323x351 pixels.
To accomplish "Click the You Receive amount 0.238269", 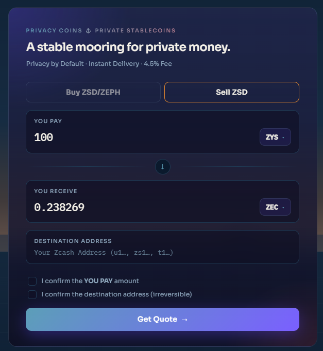I will (x=59, y=207).
